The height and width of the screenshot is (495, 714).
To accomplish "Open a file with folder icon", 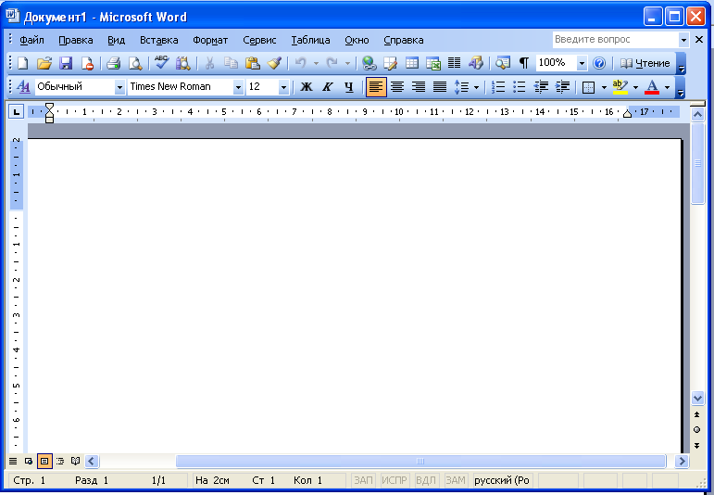I will (x=44, y=63).
